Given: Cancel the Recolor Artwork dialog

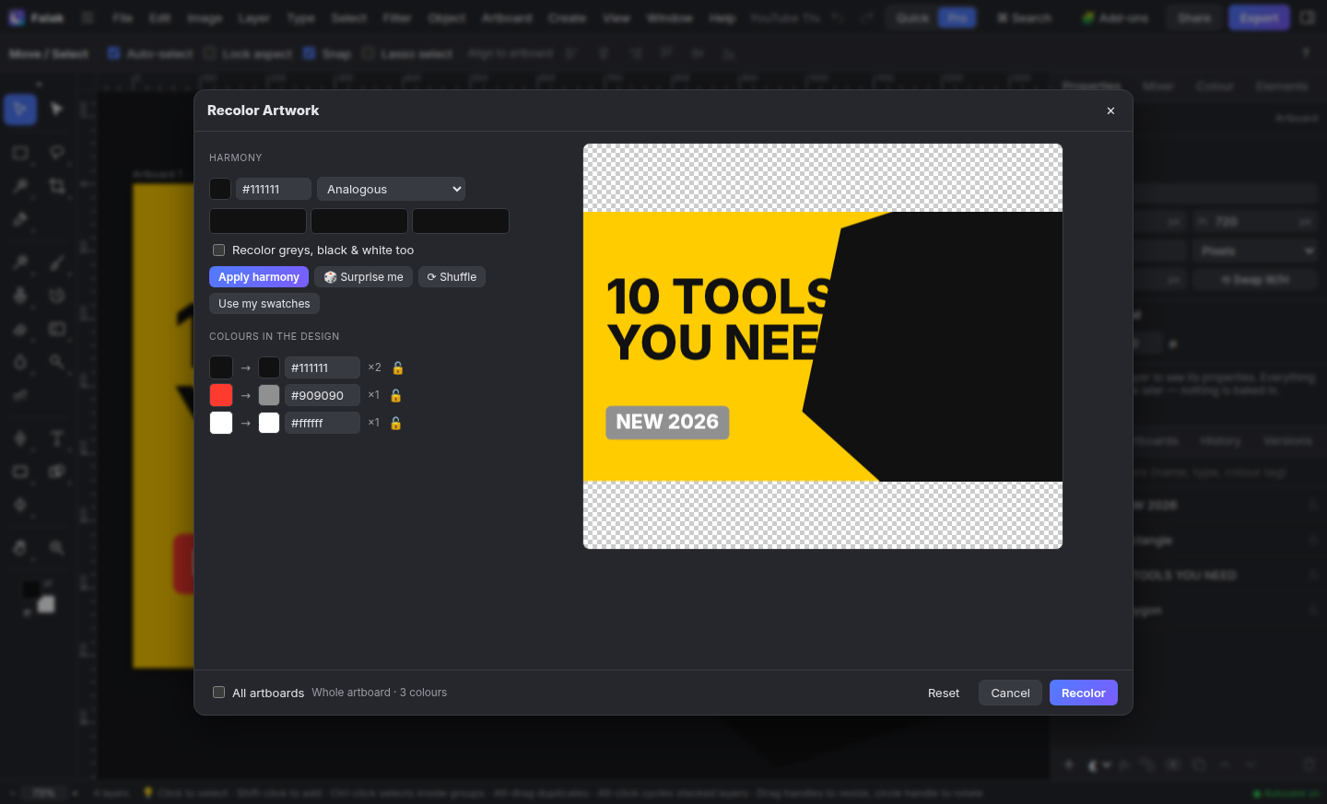Looking at the screenshot, I should pos(1010,693).
